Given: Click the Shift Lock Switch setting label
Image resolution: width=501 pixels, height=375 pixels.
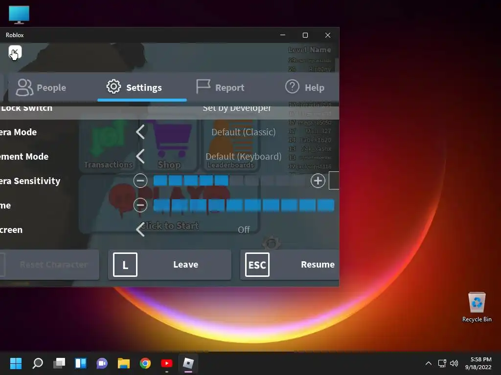Looking at the screenshot, I should [26, 108].
